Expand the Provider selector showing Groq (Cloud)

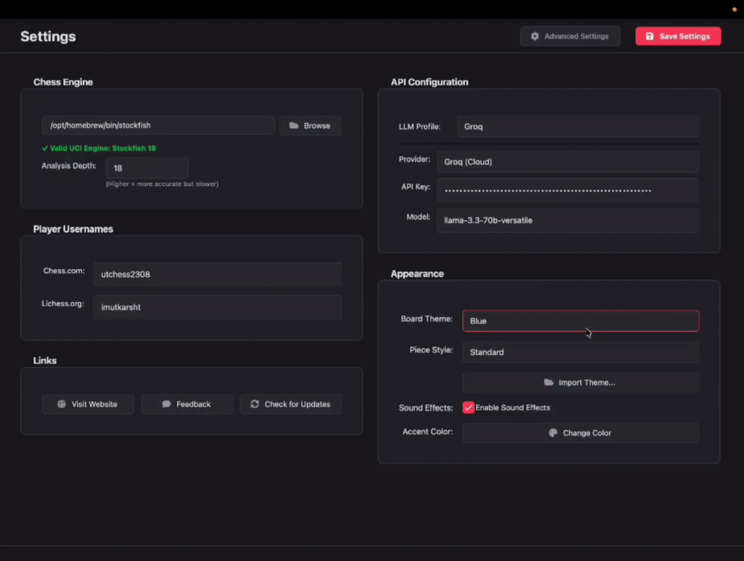(568, 162)
